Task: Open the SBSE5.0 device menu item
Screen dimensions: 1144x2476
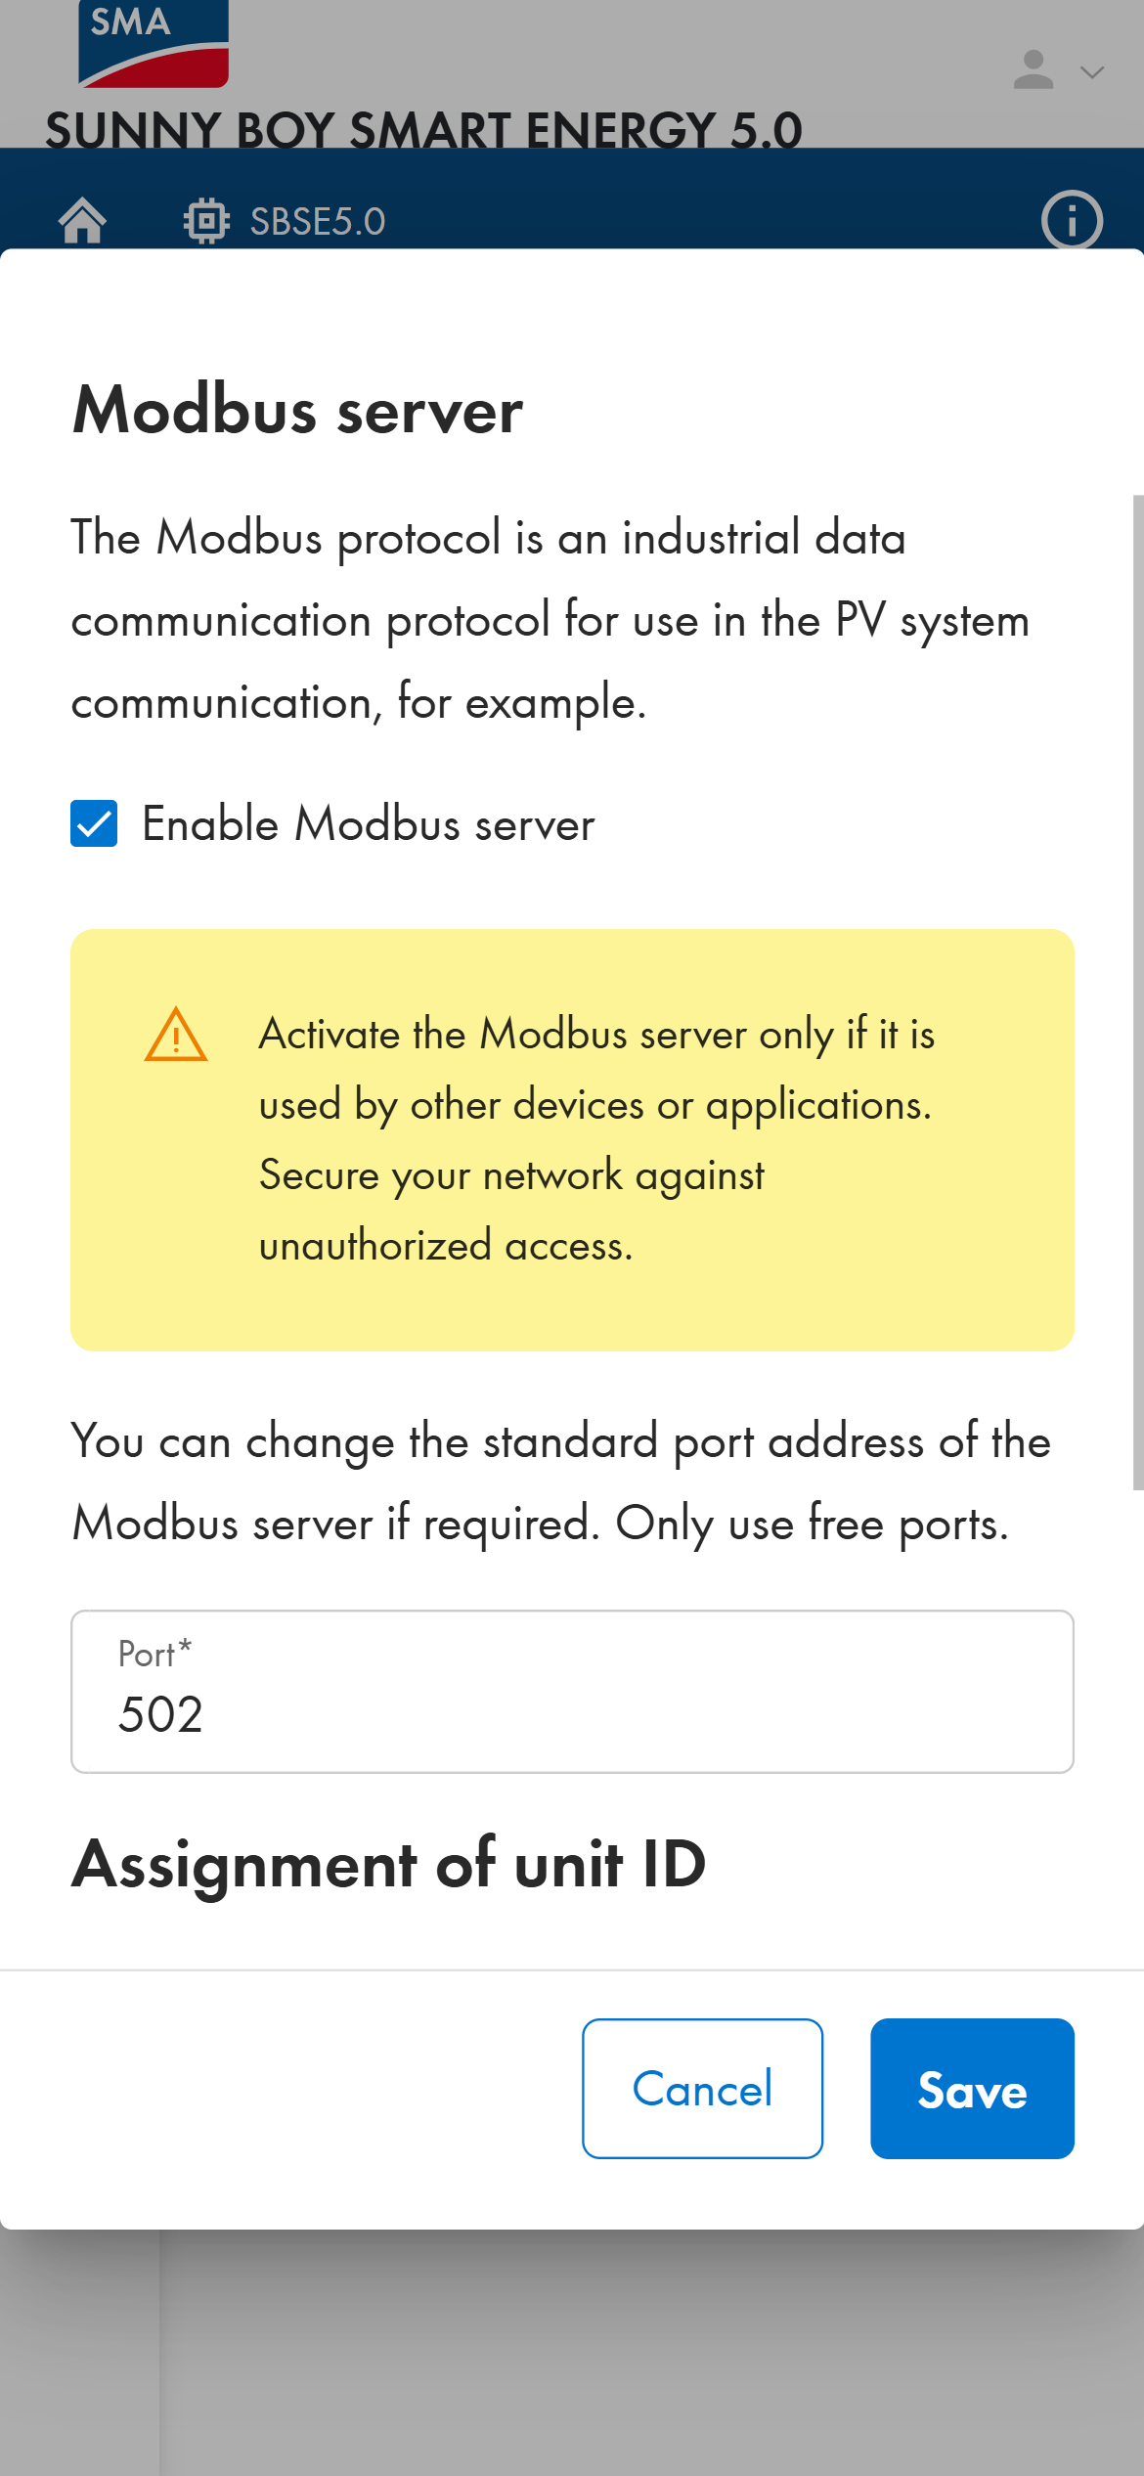Action: click(x=317, y=222)
